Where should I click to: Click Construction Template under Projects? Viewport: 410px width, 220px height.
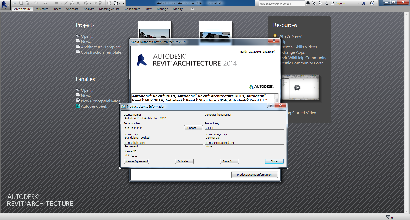click(101, 52)
